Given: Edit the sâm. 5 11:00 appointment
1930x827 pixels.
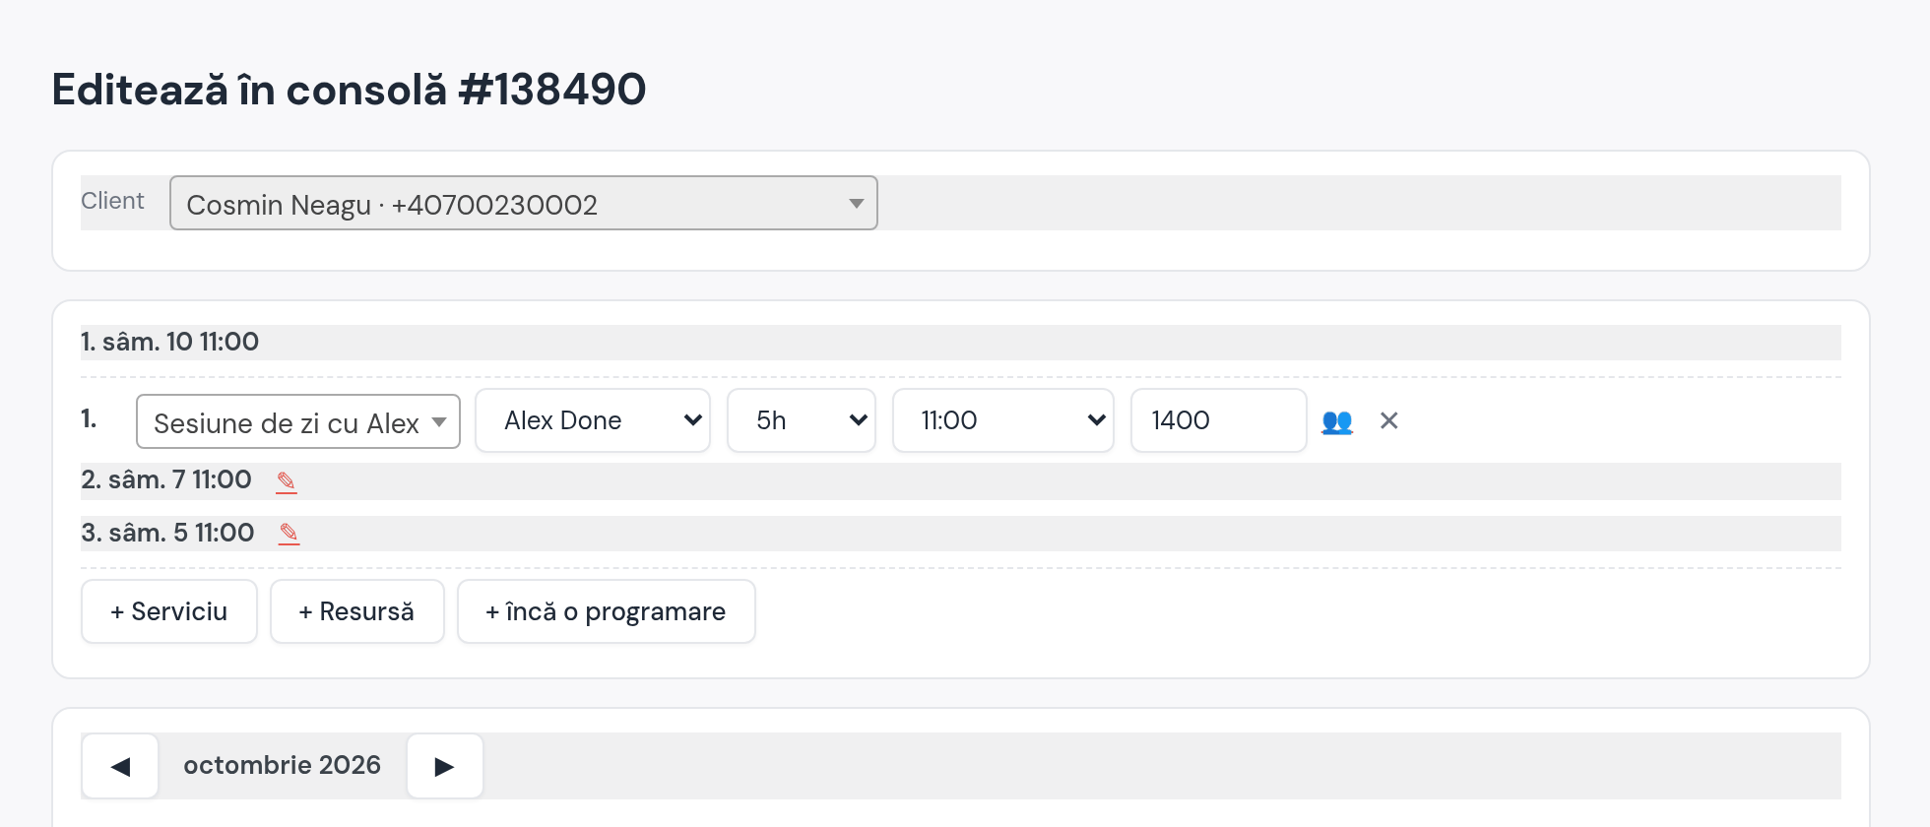Looking at the screenshot, I should 289,534.
